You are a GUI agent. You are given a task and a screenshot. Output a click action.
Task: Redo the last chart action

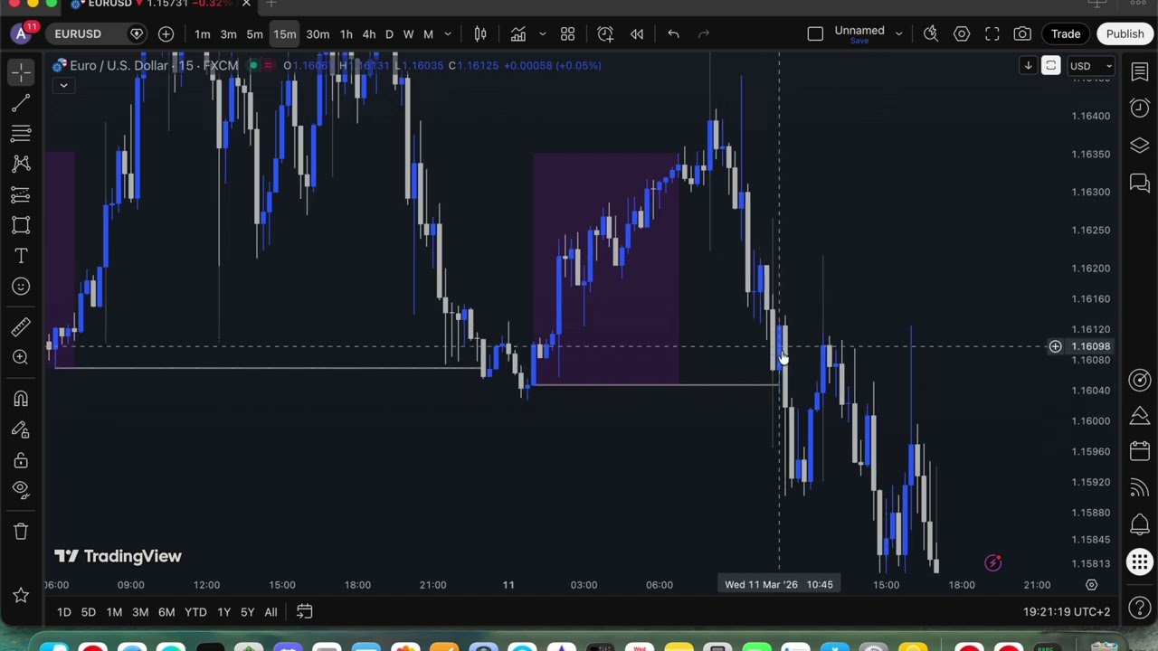(704, 33)
